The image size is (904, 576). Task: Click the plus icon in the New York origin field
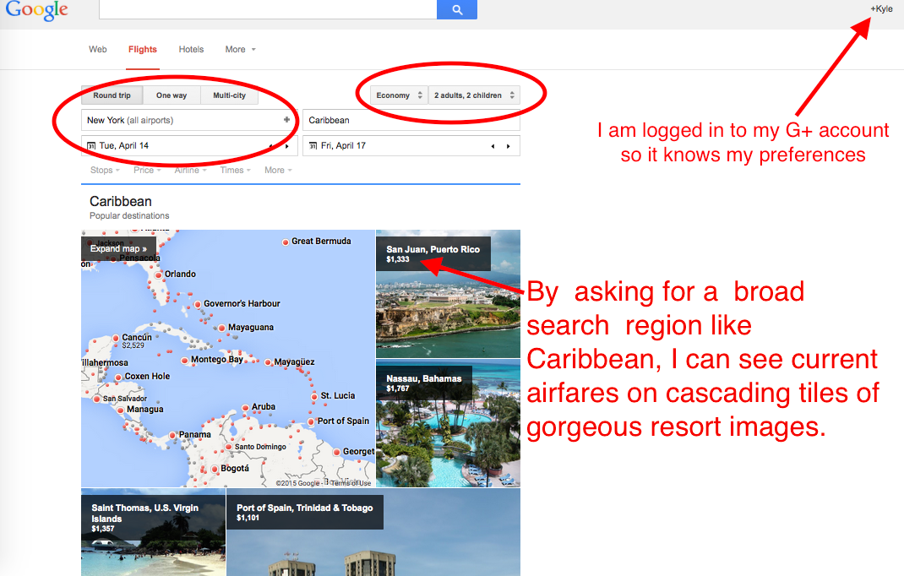[287, 120]
